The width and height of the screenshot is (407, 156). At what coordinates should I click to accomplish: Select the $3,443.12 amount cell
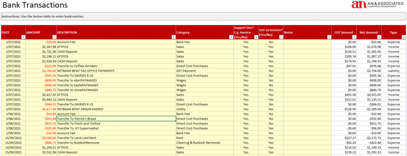coord(41,100)
